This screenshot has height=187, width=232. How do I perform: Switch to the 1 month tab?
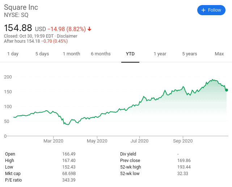pos(71,54)
